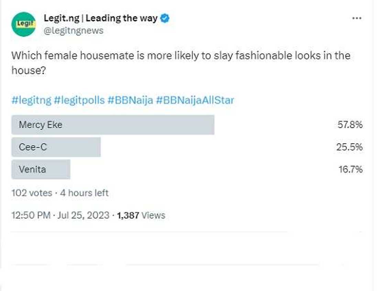
Task: Open the #BBNaijaAllStar hashtag
Action: pos(195,100)
